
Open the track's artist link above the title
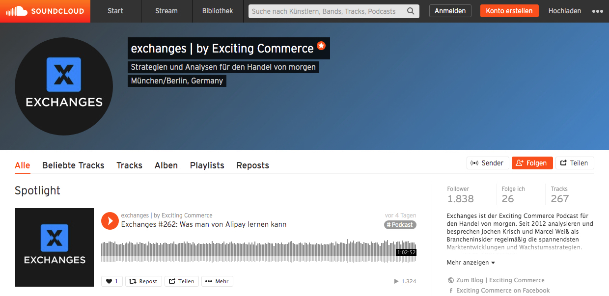pyautogui.click(x=167, y=215)
